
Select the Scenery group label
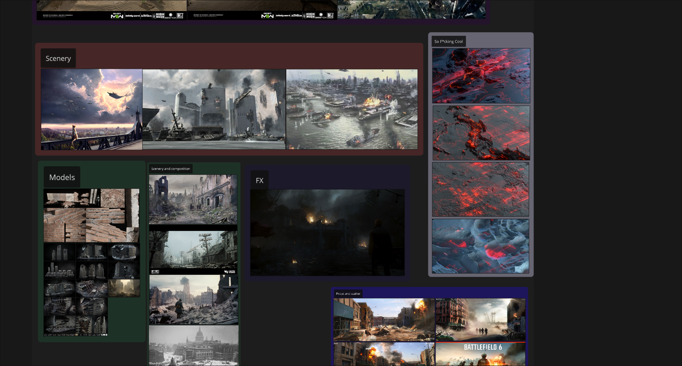tap(58, 59)
